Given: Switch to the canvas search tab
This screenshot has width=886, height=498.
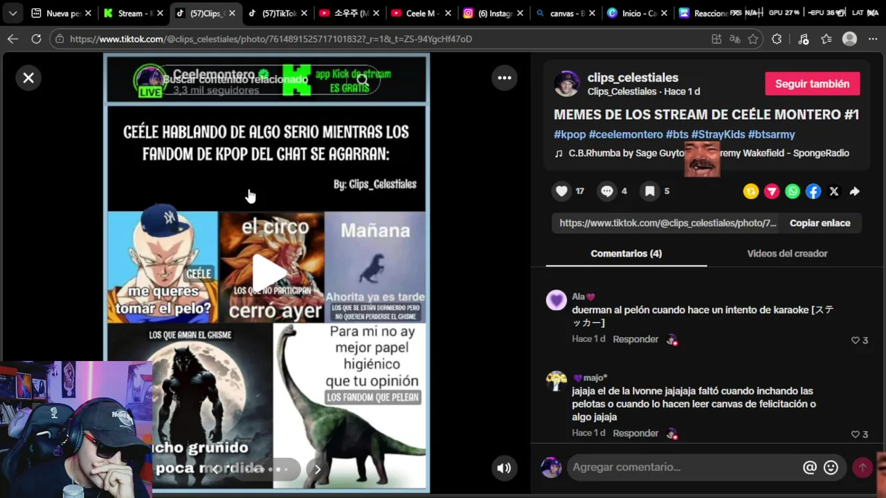Looking at the screenshot, I should [565, 13].
